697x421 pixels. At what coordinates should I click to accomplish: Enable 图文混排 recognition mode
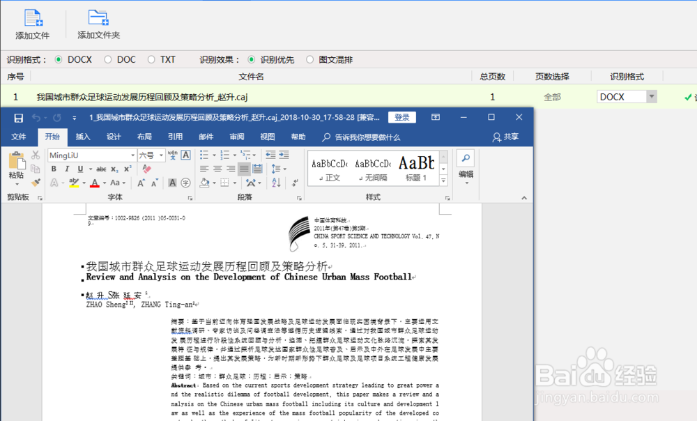point(309,59)
